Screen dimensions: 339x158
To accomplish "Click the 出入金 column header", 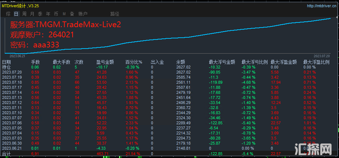I will pyautogui.click(x=158, y=62).
